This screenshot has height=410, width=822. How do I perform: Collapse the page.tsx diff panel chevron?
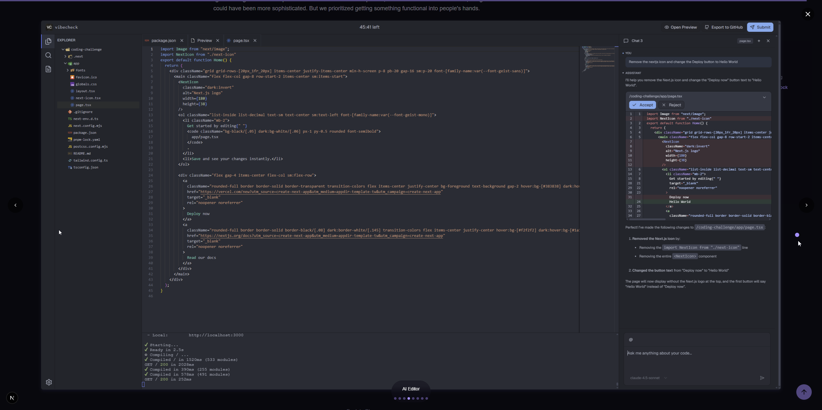(764, 97)
